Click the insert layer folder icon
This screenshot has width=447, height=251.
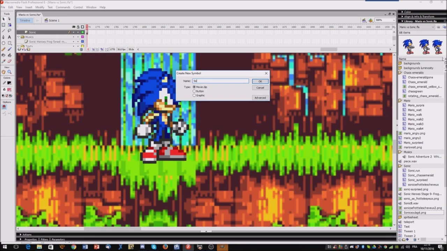tap(28, 49)
